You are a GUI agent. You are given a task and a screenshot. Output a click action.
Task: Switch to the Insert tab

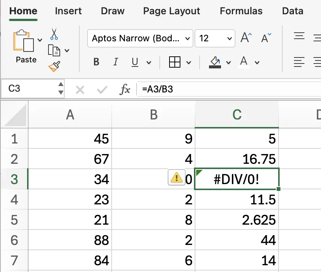tap(68, 11)
